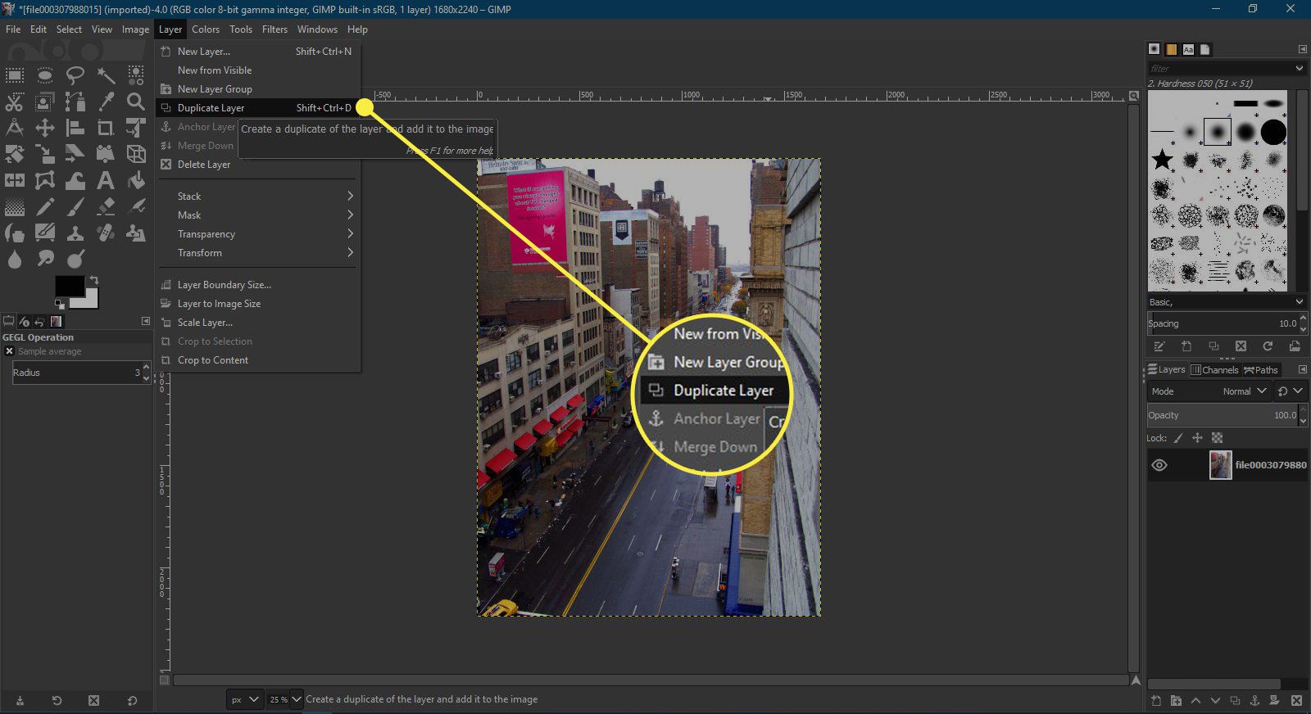Create new layer group in Layers panel

(1176, 701)
